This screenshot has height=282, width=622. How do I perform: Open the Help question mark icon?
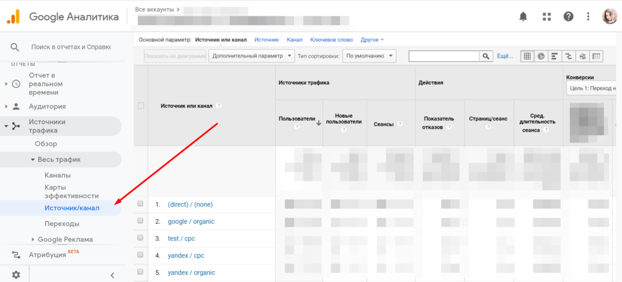pos(568,16)
